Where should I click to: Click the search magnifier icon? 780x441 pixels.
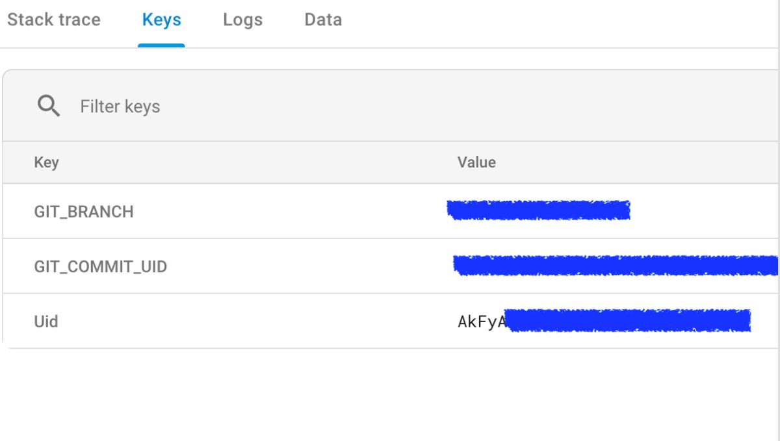[49, 106]
